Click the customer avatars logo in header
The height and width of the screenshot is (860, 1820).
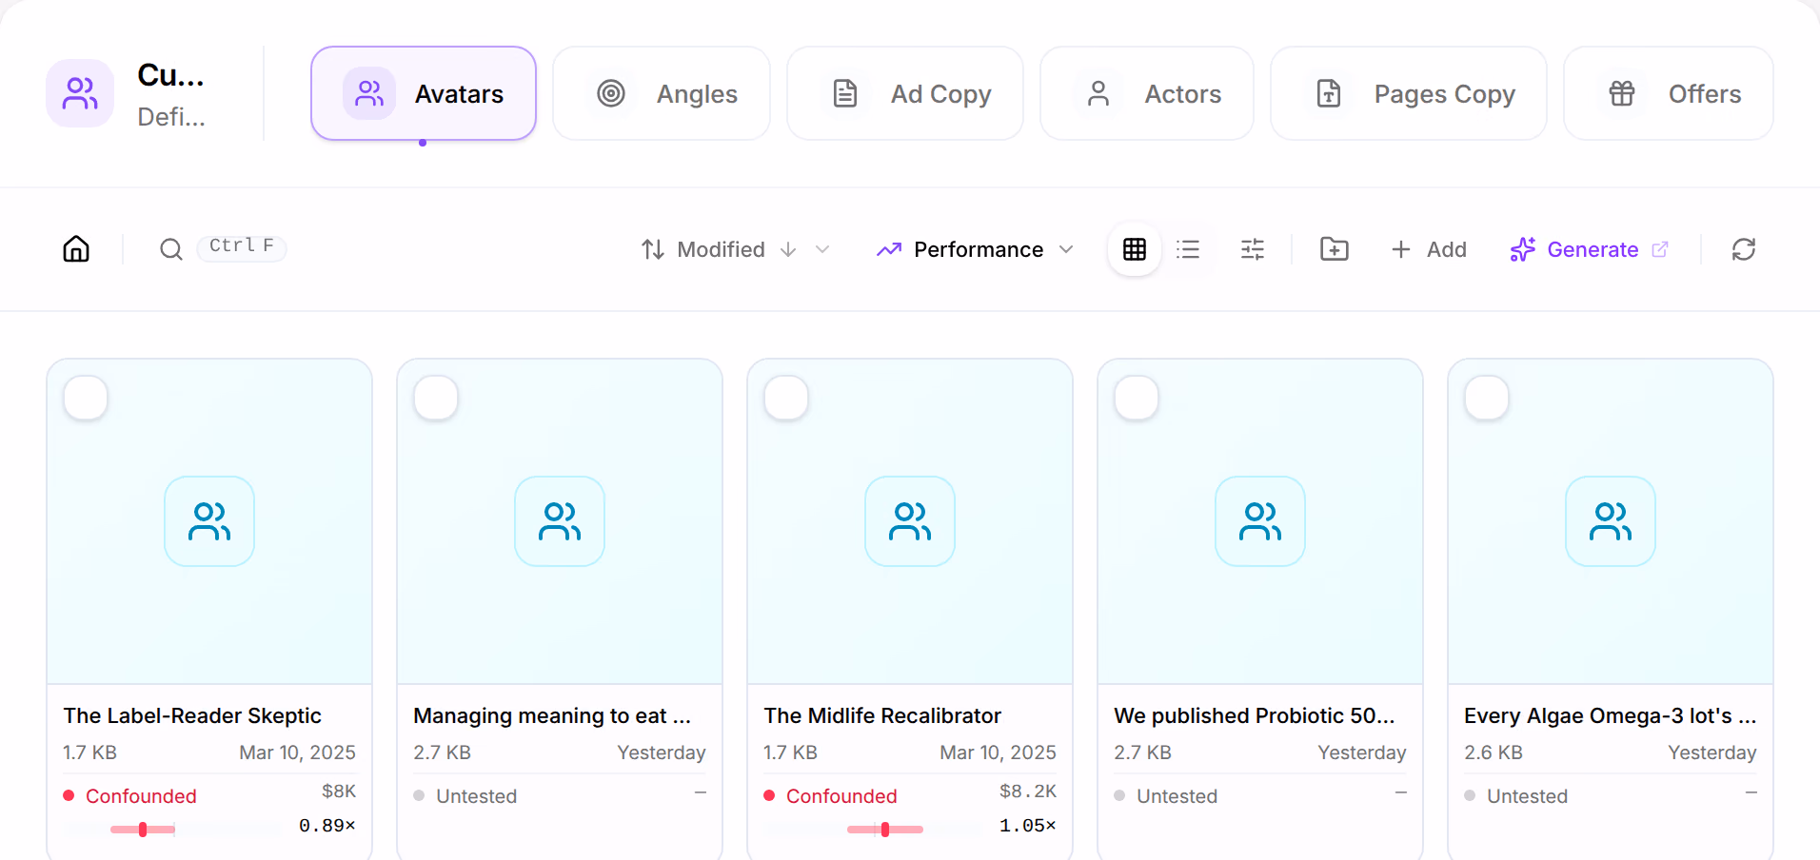pos(80,93)
